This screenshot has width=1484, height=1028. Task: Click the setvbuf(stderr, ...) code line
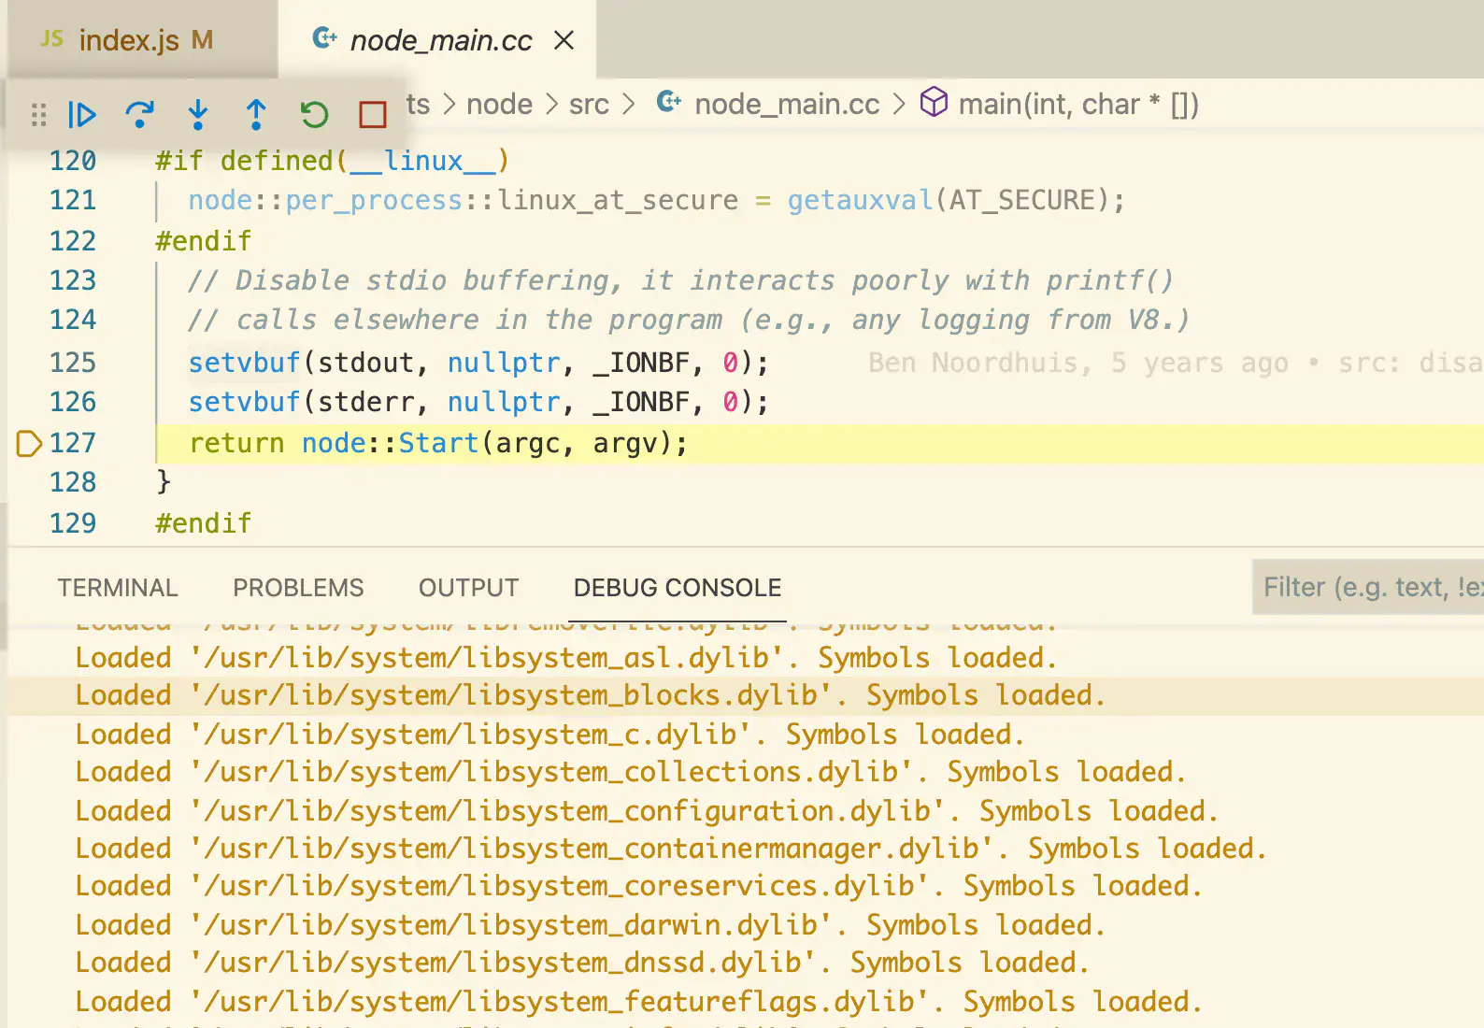pos(478,402)
